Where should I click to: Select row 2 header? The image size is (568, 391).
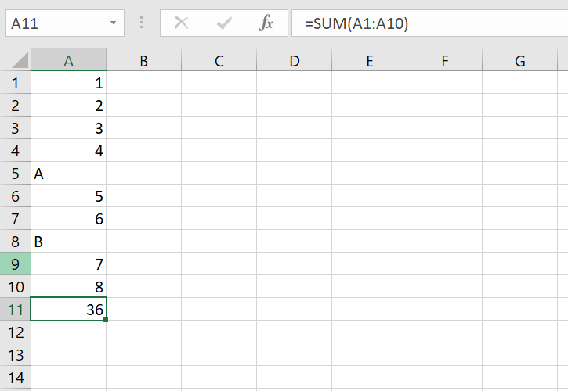[x=15, y=106]
